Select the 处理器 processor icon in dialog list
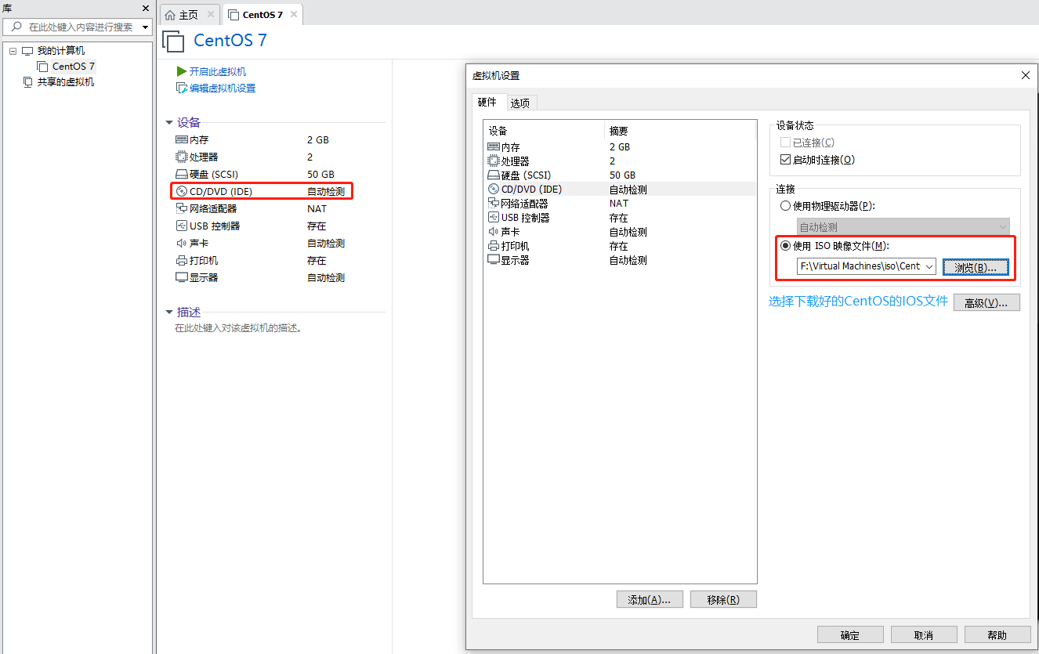The image size is (1039, 654). click(x=493, y=161)
